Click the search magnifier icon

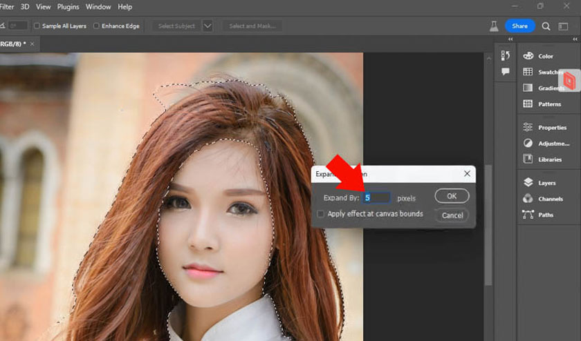click(x=546, y=26)
